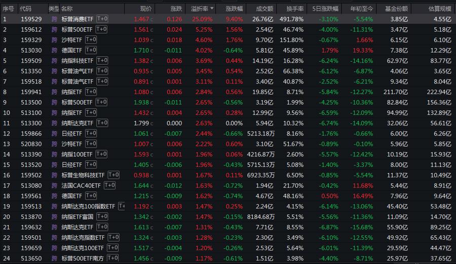456x264 pixels.
Task: Click the T+0 badge for code 513500
Action: point(101,102)
